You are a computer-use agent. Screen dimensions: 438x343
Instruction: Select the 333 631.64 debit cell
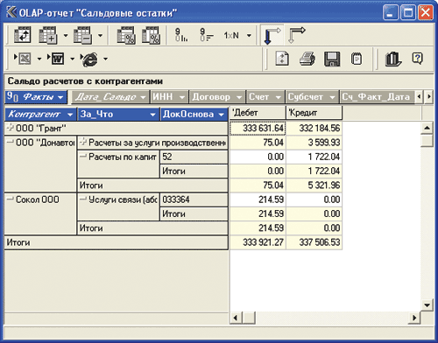[x=258, y=129]
